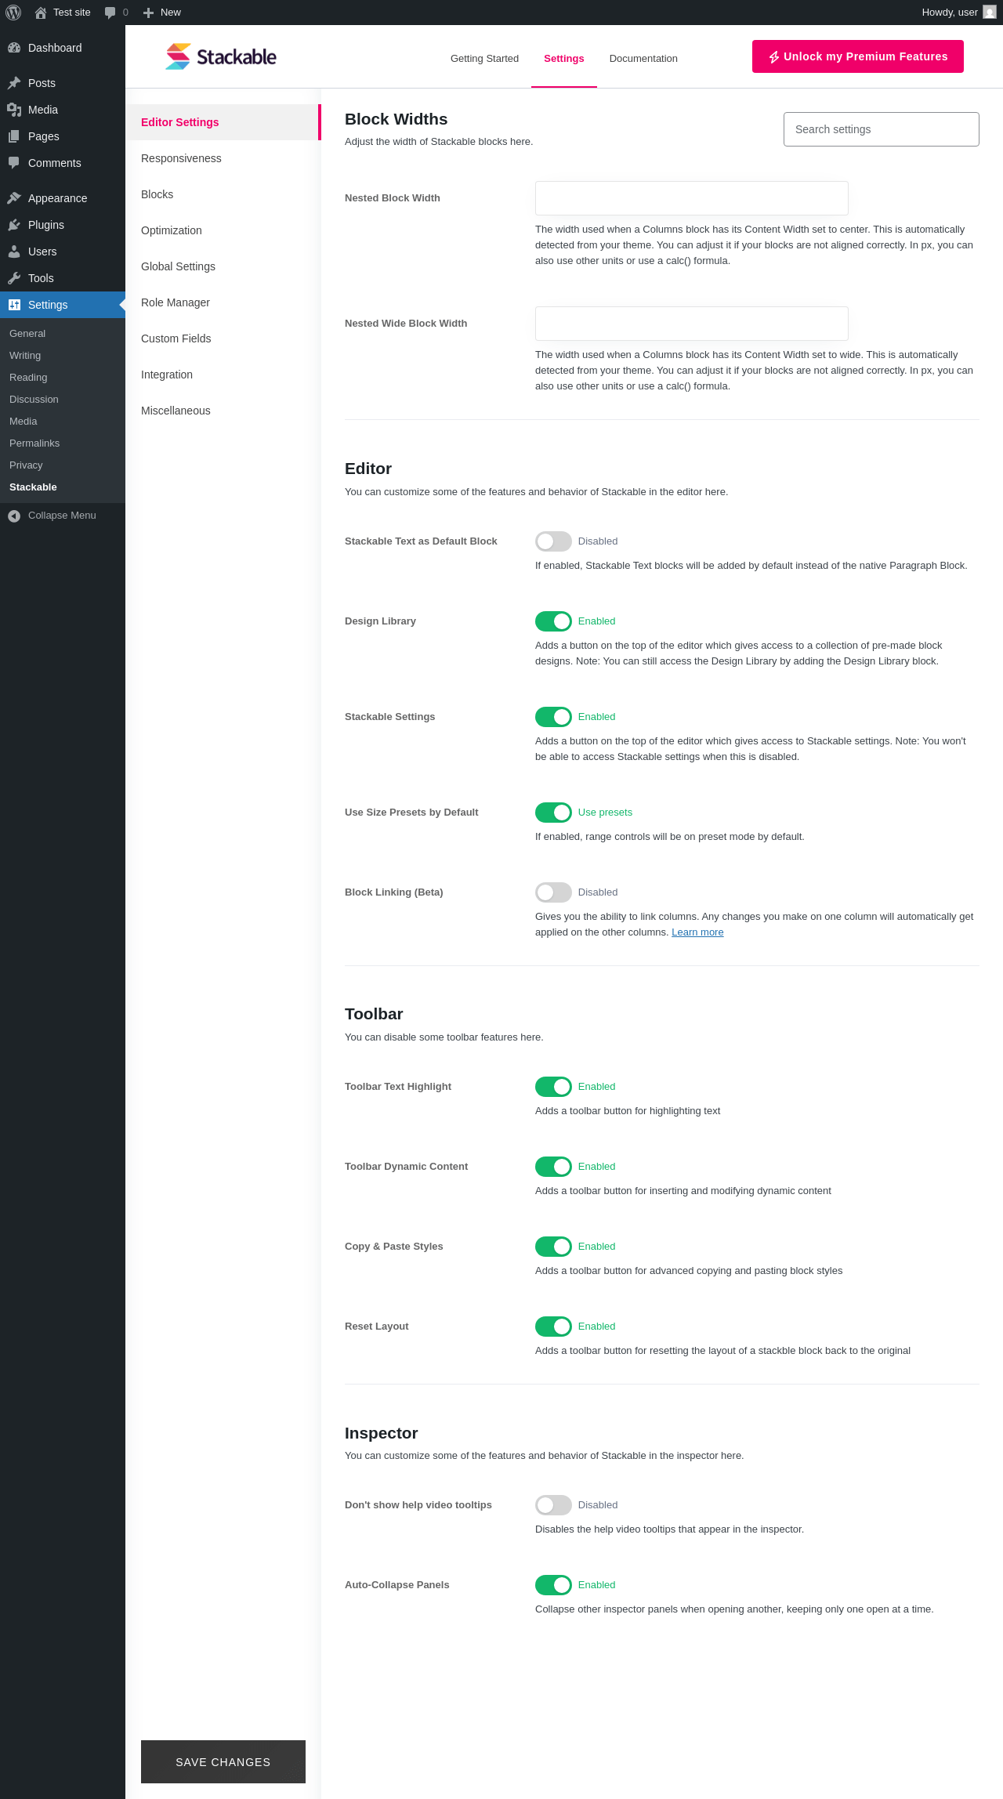Screen dimensions: 1003x1799
Task: Open the Howdy user account menu
Action: tap(958, 13)
